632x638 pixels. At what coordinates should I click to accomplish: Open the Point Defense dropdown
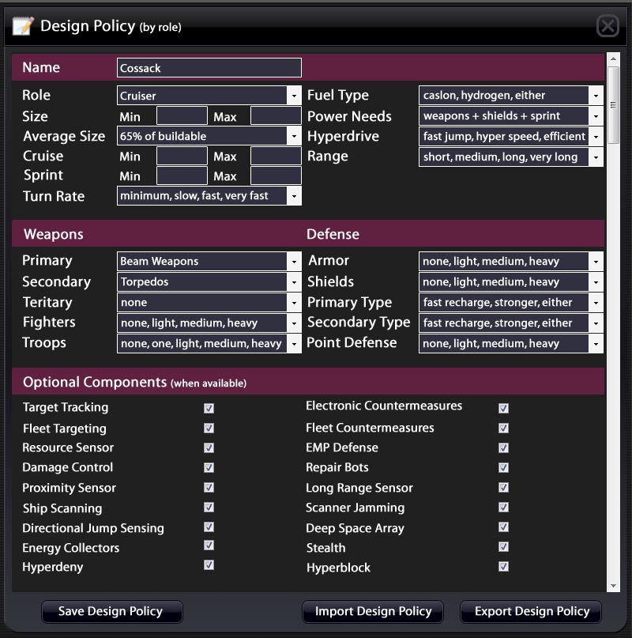511,343
